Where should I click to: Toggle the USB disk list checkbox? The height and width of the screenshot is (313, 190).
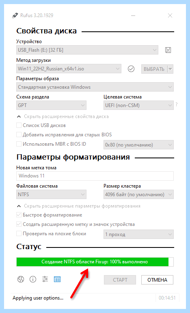pos(19,125)
